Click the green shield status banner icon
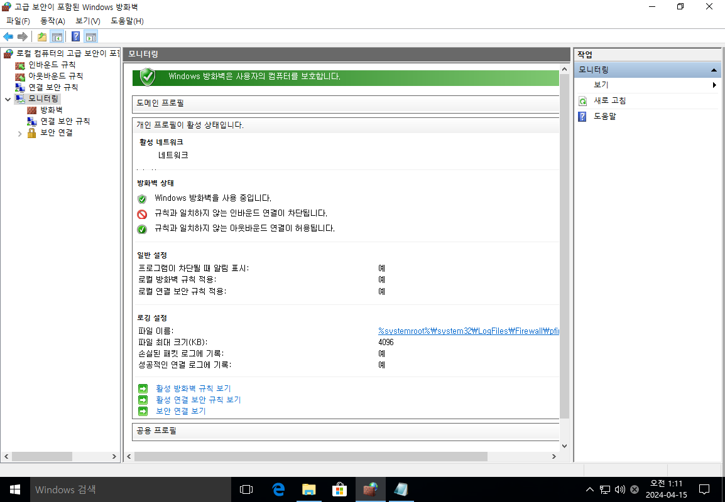 point(148,77)
